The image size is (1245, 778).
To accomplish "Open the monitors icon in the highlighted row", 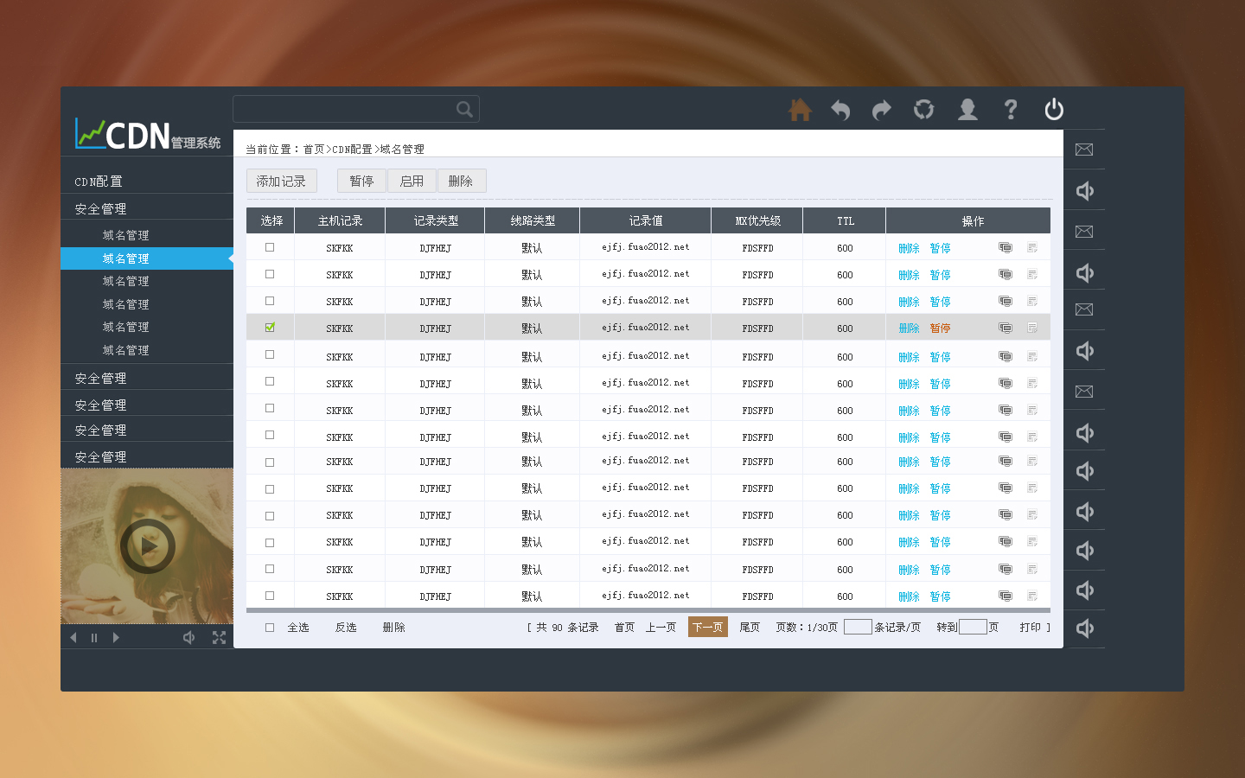I will tap(1005, 328).
